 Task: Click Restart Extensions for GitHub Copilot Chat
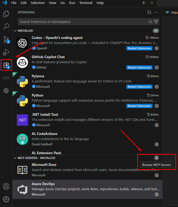(x=139, y=68)
